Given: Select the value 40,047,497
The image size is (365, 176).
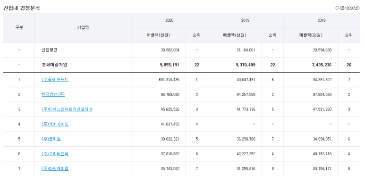Looking at the screenshot, I should [x=246, y=80].
